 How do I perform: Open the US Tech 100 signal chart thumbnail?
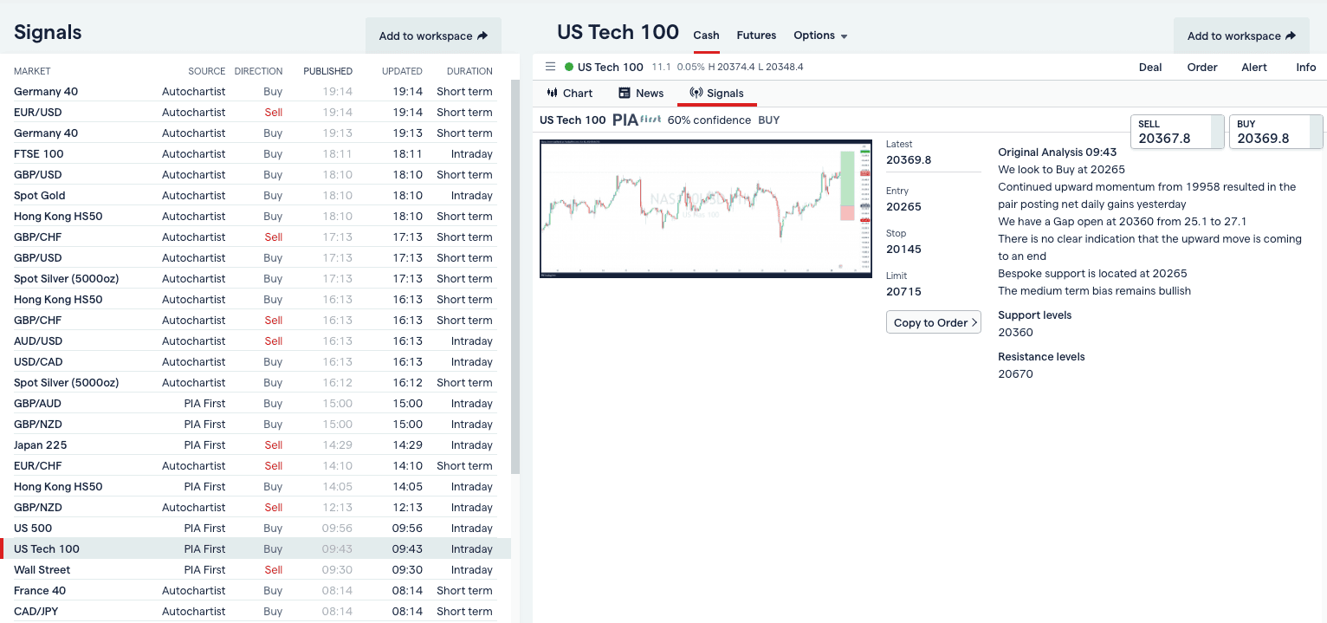click(706, 208)
